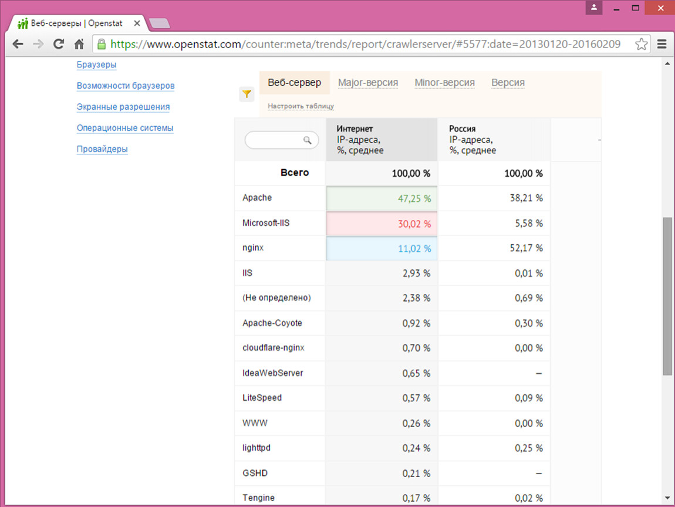Viewport: 675px width, 507px height.
Task: Open Провайдеры report link
Action: (x=102, y=149)
